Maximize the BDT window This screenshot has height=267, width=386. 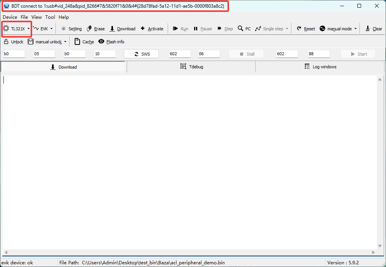(359, 6)
